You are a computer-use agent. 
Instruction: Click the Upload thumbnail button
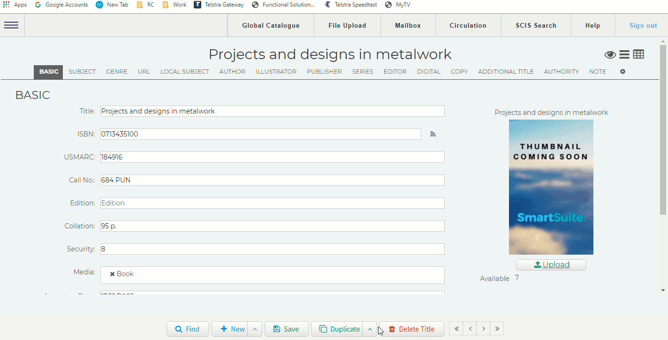pyautogui.click(x=551, y=265)
